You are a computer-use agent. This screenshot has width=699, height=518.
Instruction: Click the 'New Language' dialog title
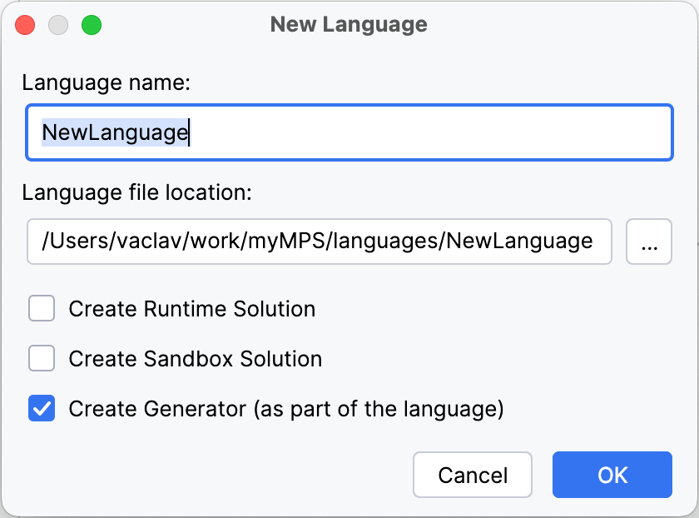(x=349, y=25)
